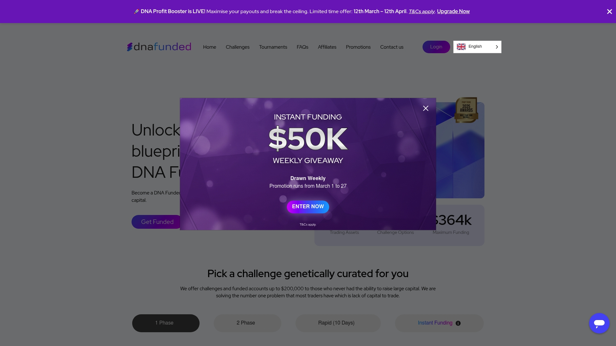The image size is (616, 346).
Task: Open the FAQs section
Action: tap(303, 47)
